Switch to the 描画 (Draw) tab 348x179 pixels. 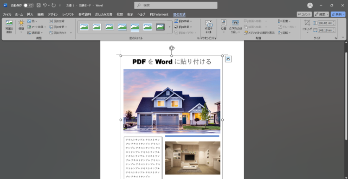(x=40, y=14)
